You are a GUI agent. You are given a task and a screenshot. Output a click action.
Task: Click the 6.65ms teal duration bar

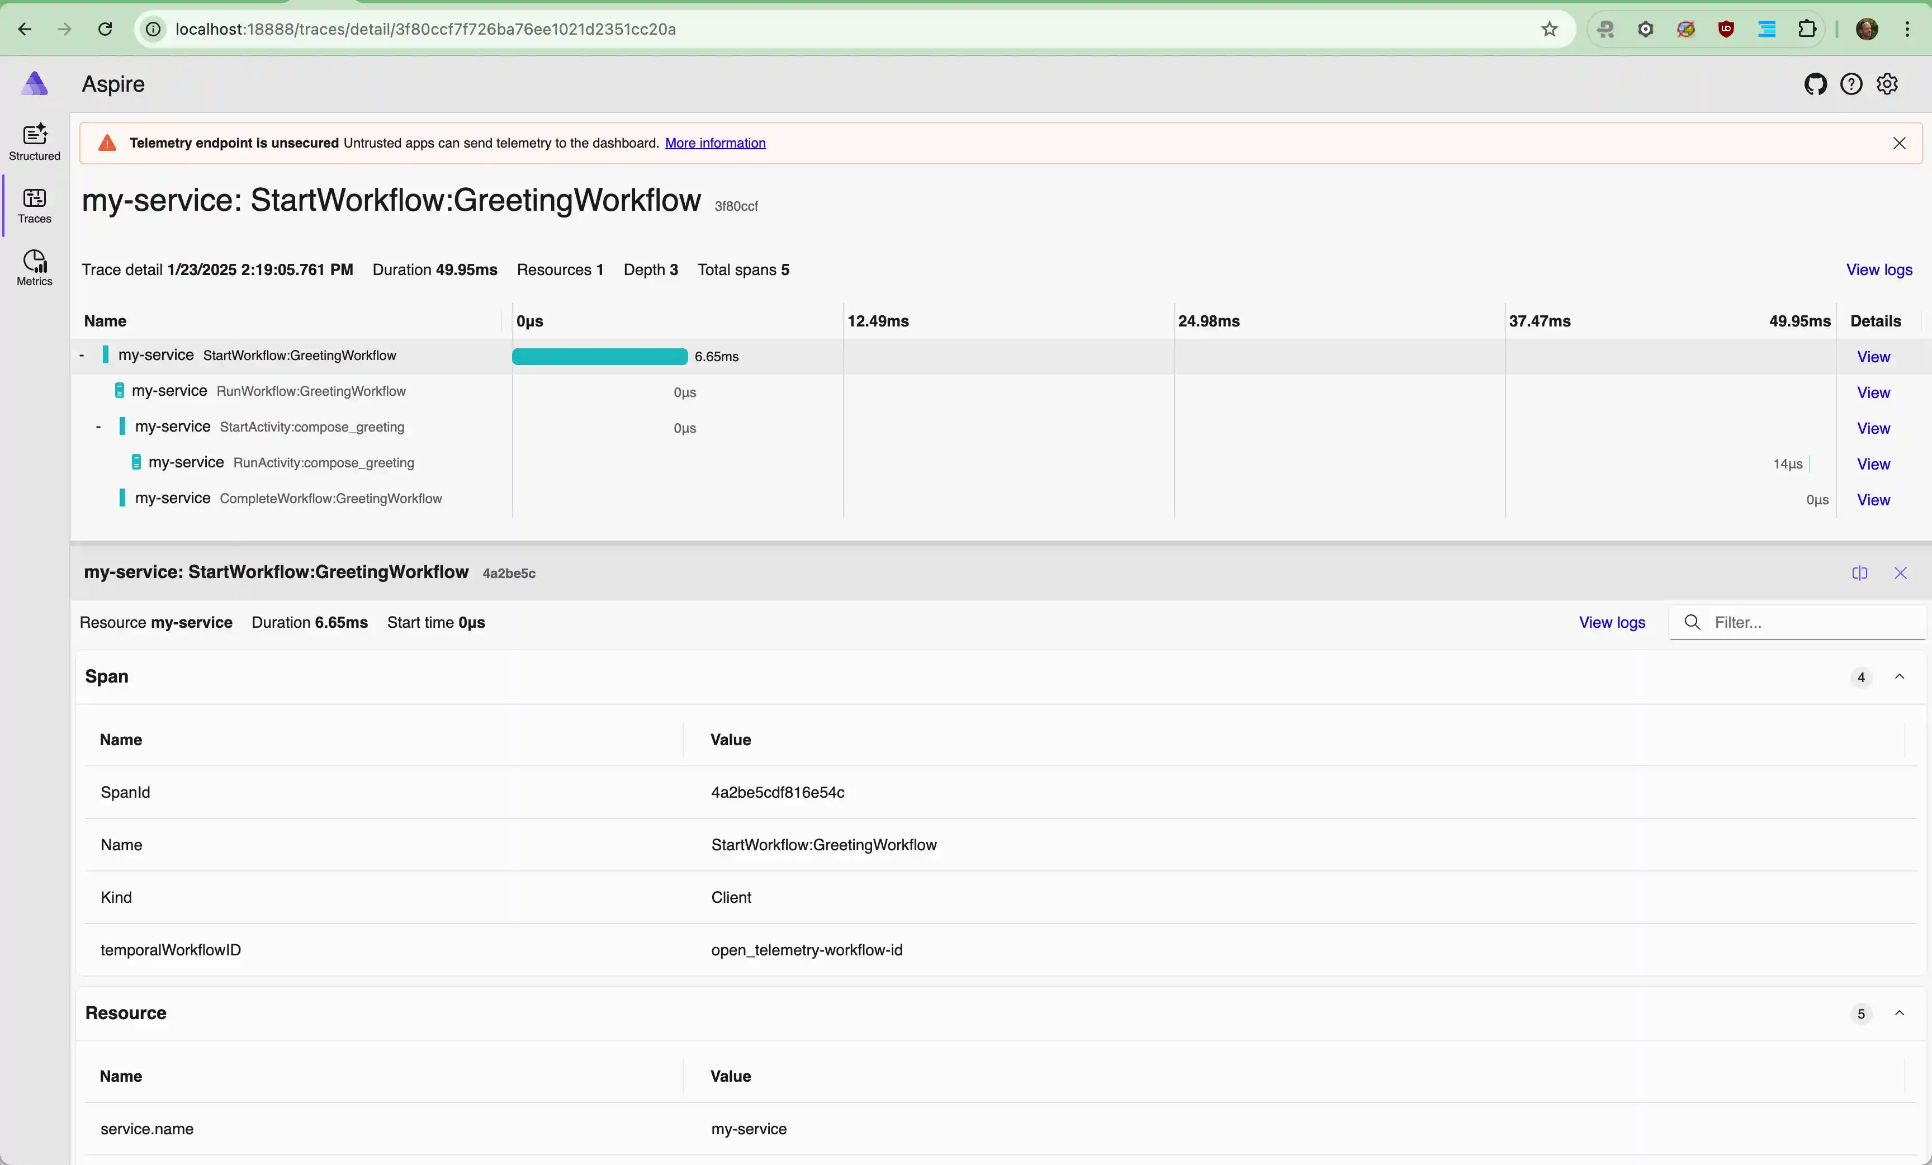pos(600,357)
